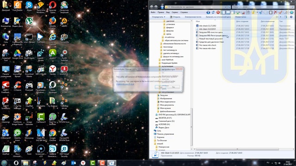Click the Открыть button in Explorer
The width and height of the screenshot is (296, 166).
(x=175, y=17)
